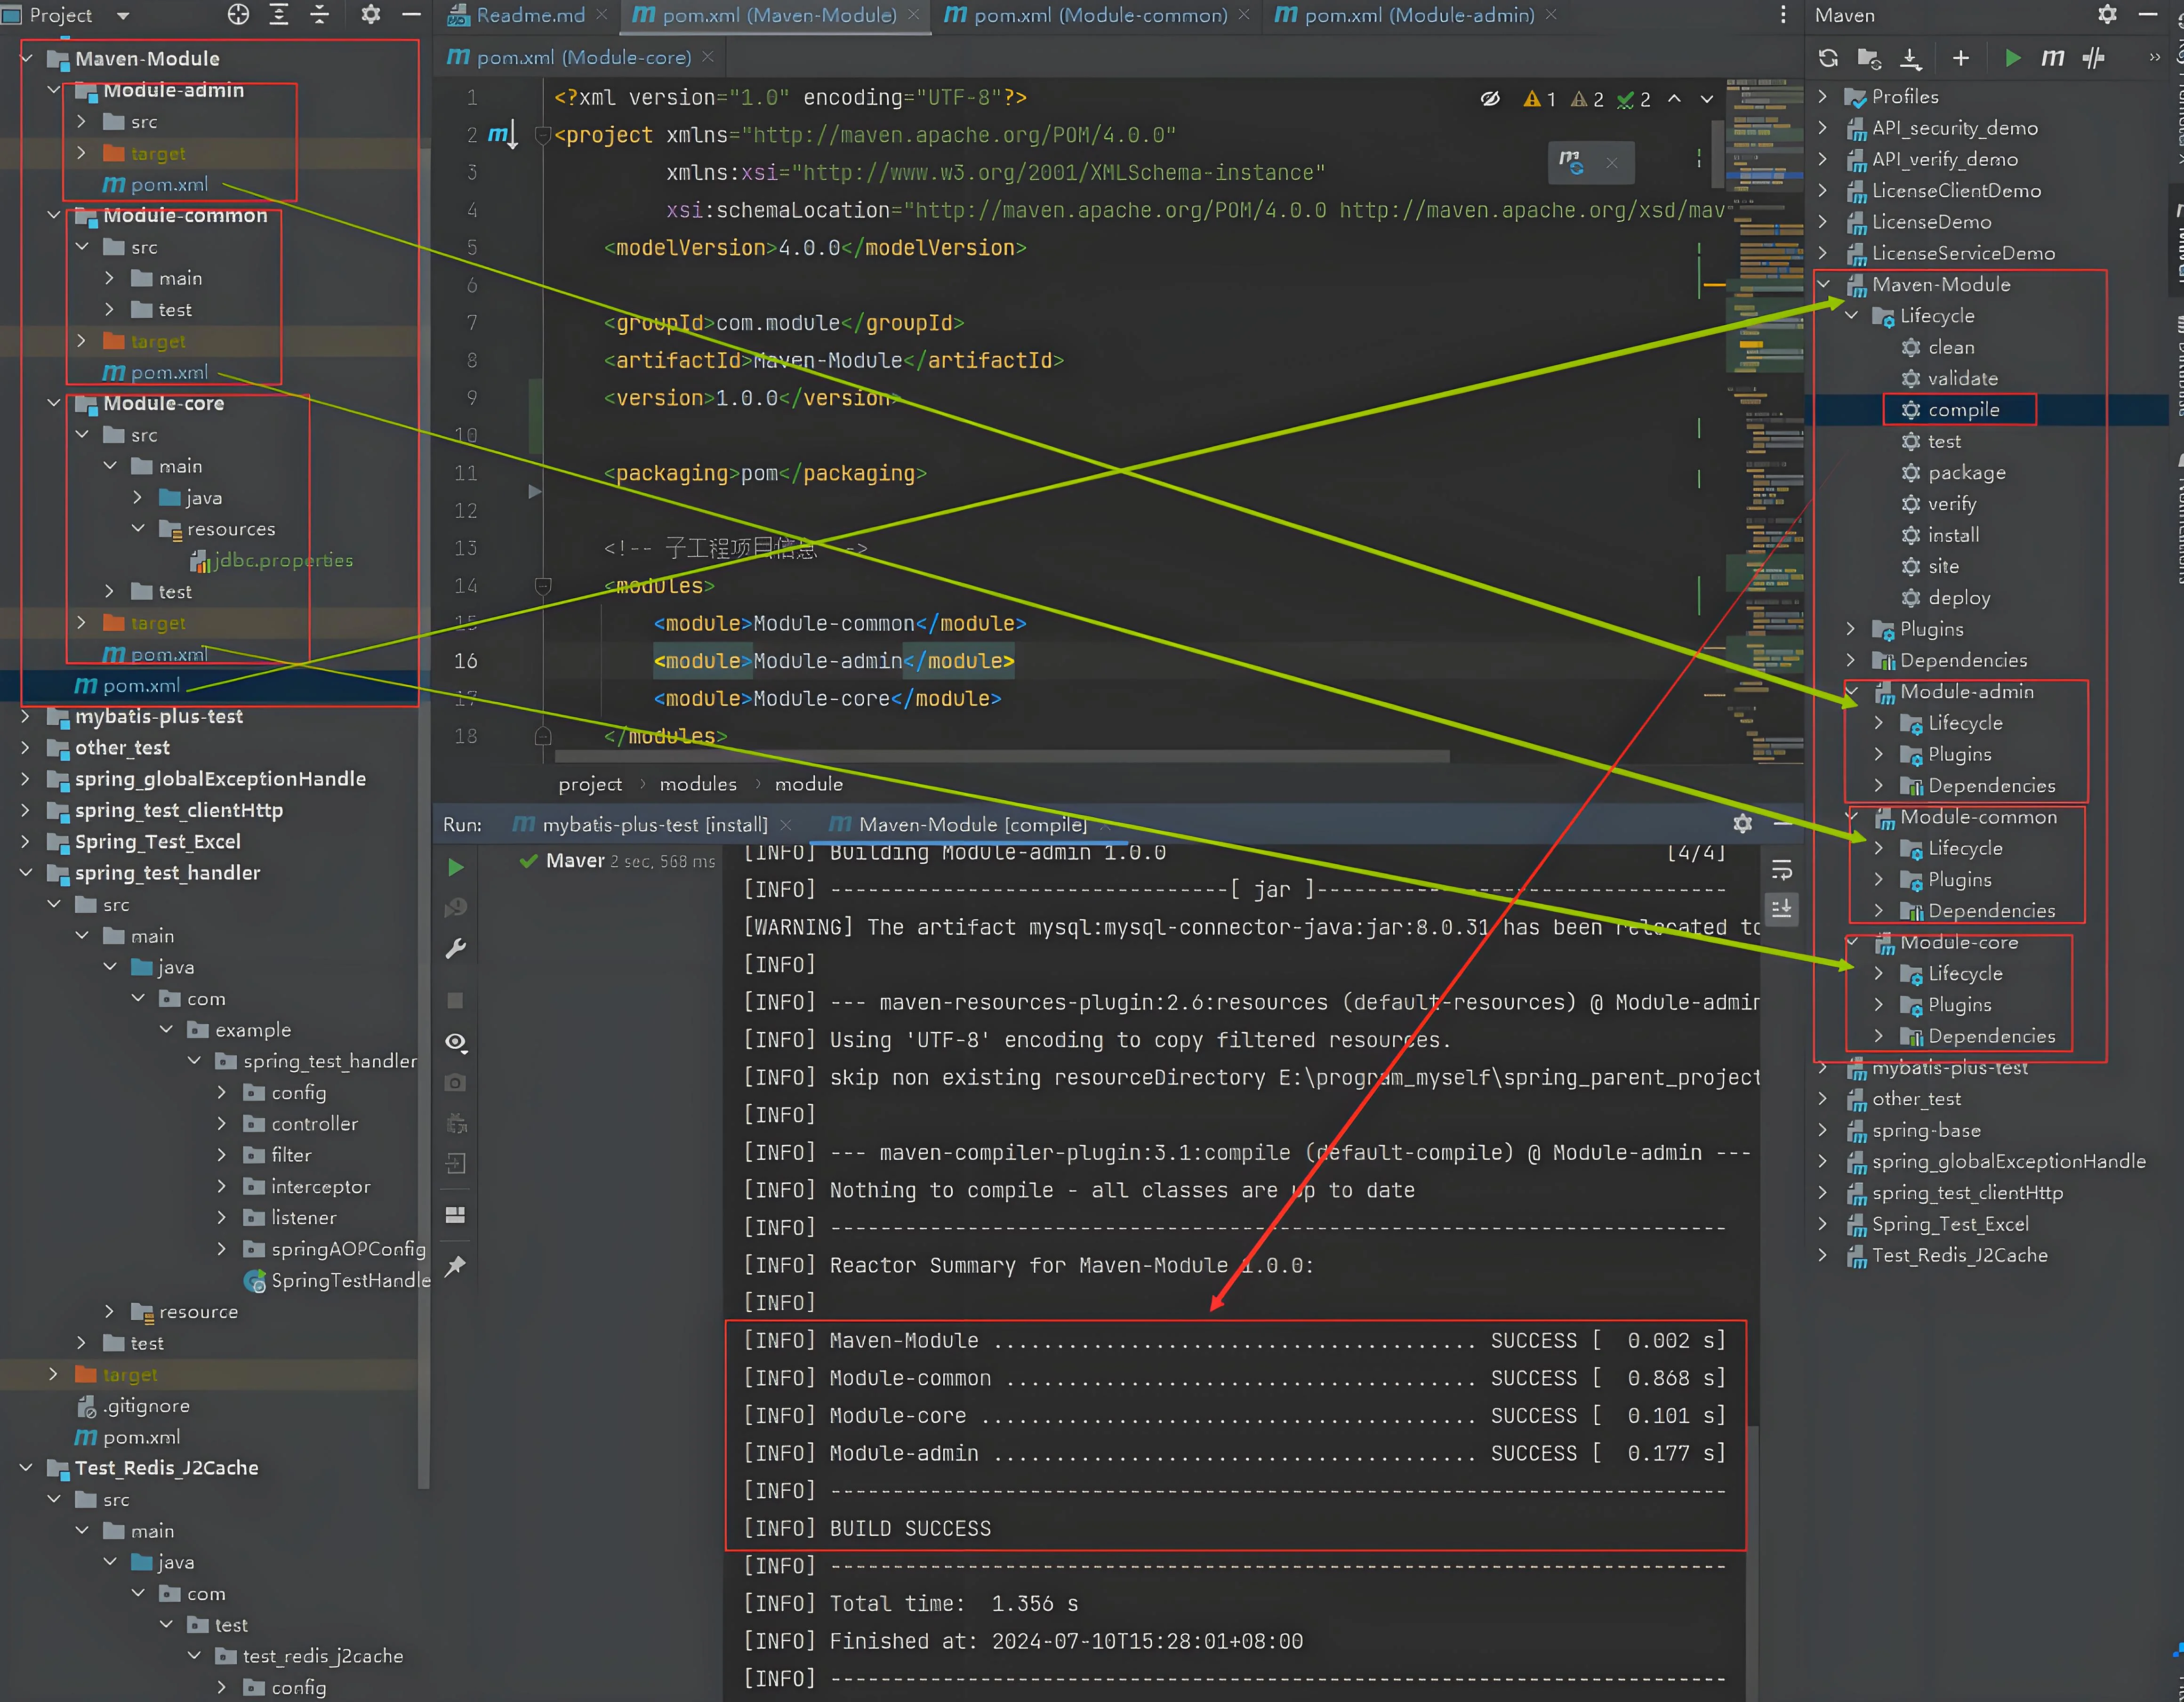
Task: Open jdbc.properties in the Project tree
Action: (283, 560)
